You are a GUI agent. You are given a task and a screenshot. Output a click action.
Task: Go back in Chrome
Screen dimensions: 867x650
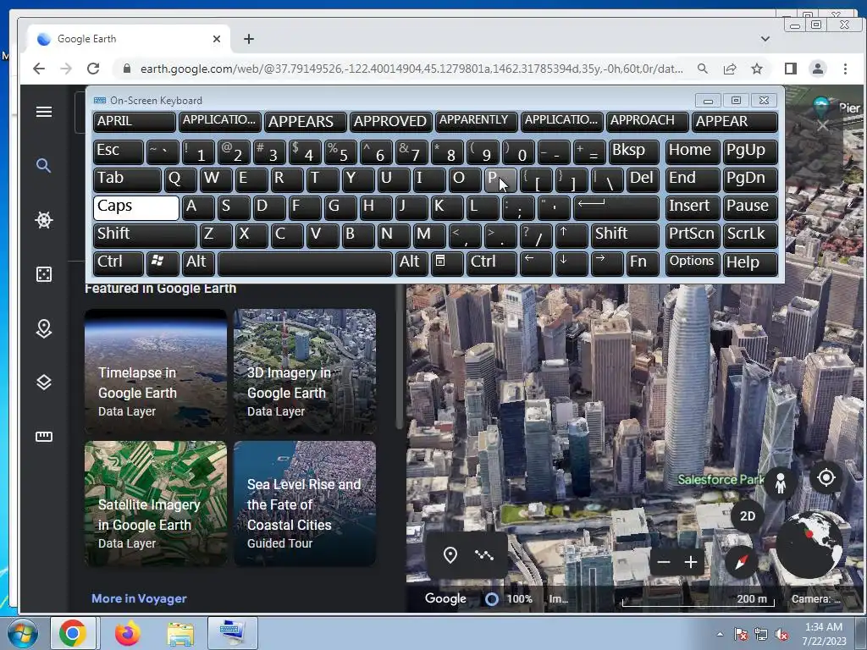[39, 69]
